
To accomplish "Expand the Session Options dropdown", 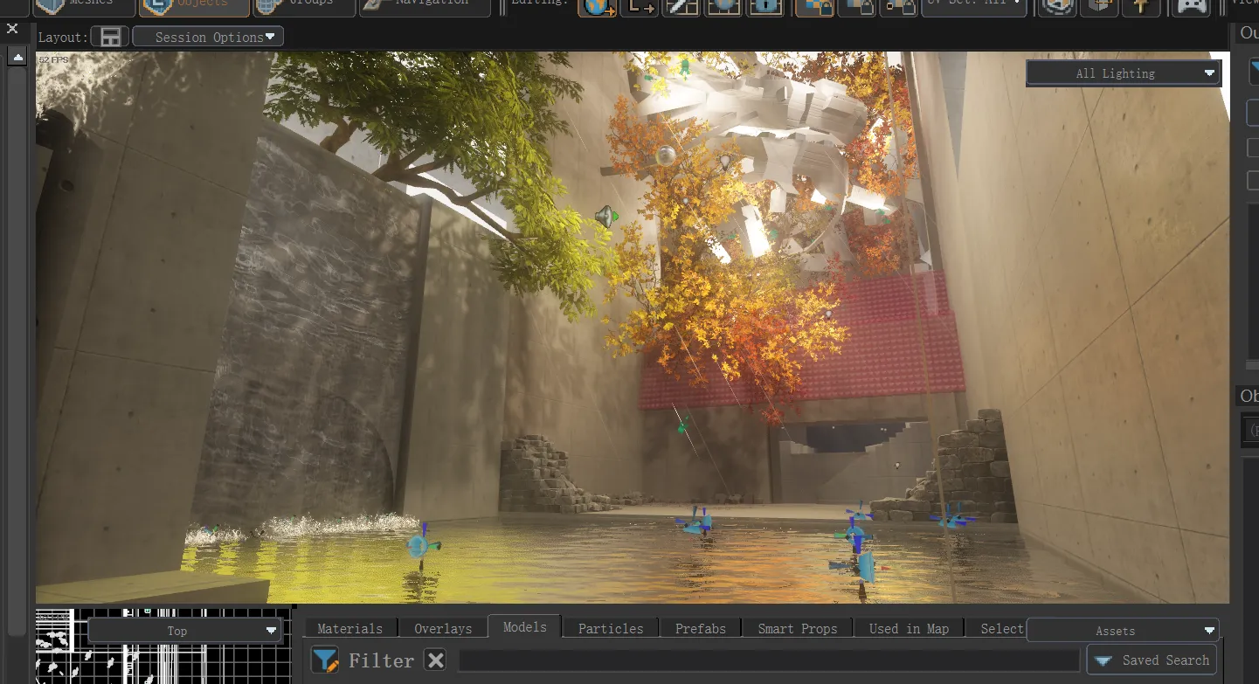I will point(208,37).
